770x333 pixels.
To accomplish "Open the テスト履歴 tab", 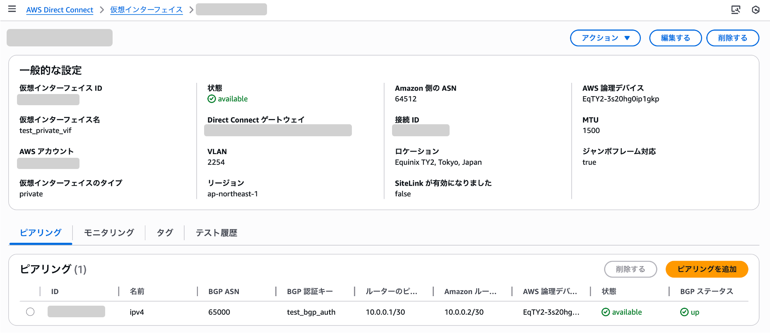I will coord(217,233).
